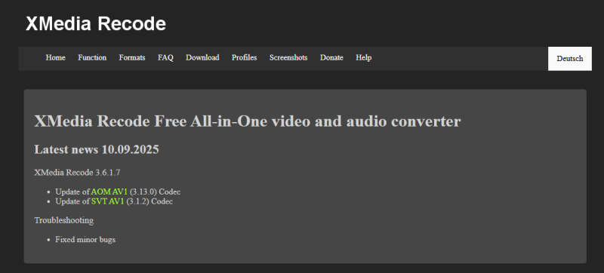Open the Download page
604x273 pixels.
pyautogui.click(x=202, y=57)
